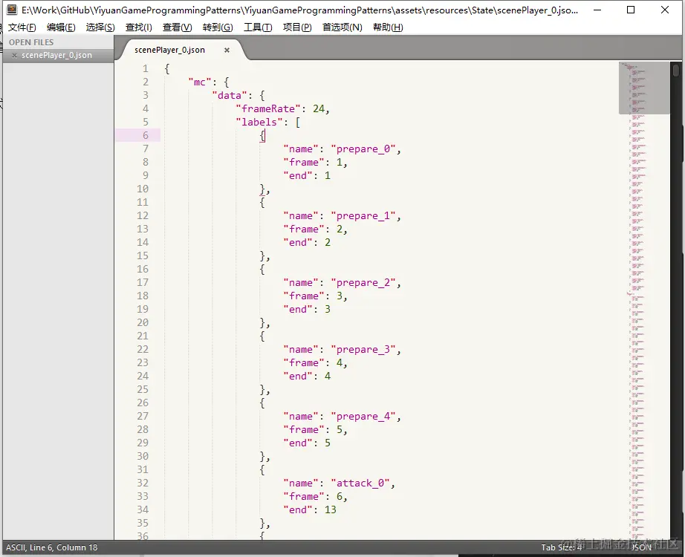Click line number 20 in the gutter

pyautogui.click(x=143, y=322)
